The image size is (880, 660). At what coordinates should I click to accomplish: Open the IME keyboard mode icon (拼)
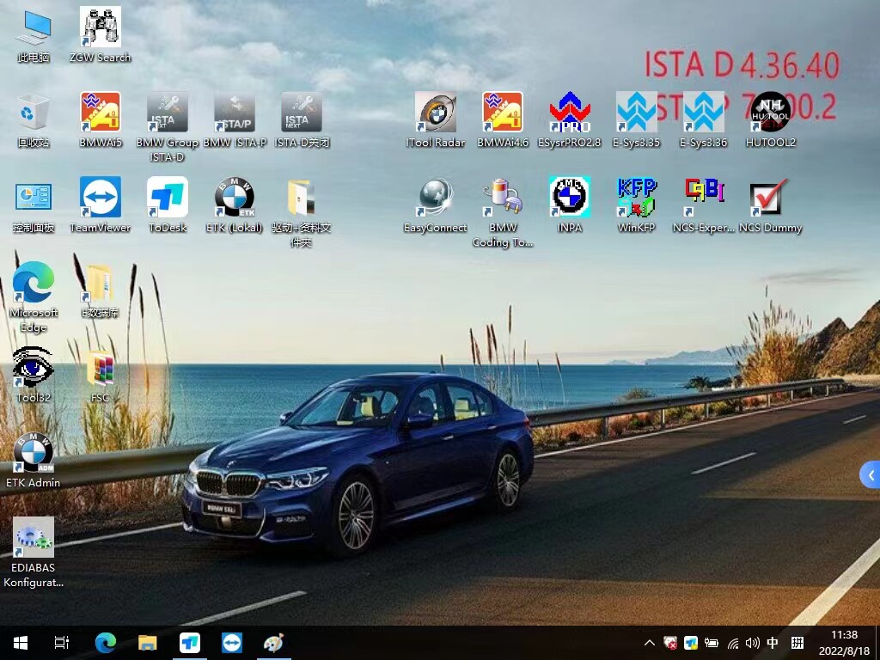click(797, 643)
